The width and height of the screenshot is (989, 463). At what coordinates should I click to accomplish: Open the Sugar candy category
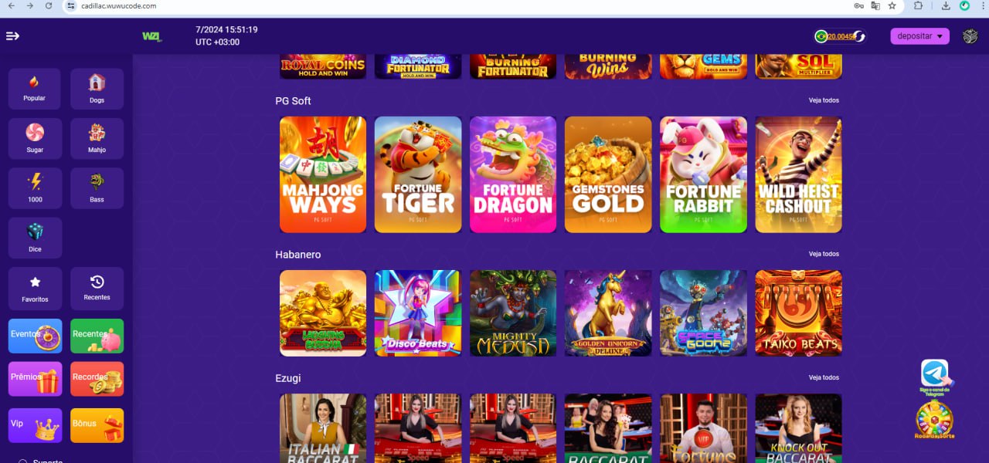click(35, 139)
